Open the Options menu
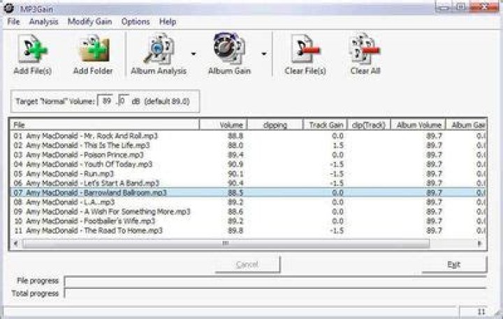Viewport: 503px width, 319px height. [136, 22]
